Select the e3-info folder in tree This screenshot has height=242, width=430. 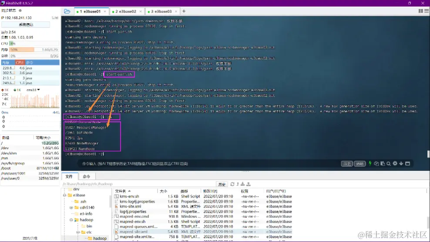(x=83, y=214)
